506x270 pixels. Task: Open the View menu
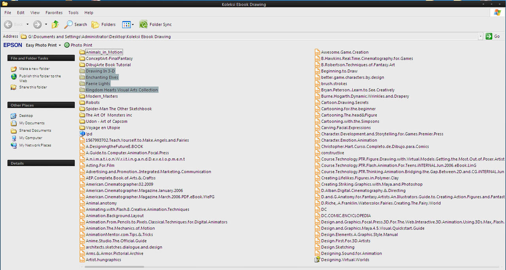[x=35, y=13]
